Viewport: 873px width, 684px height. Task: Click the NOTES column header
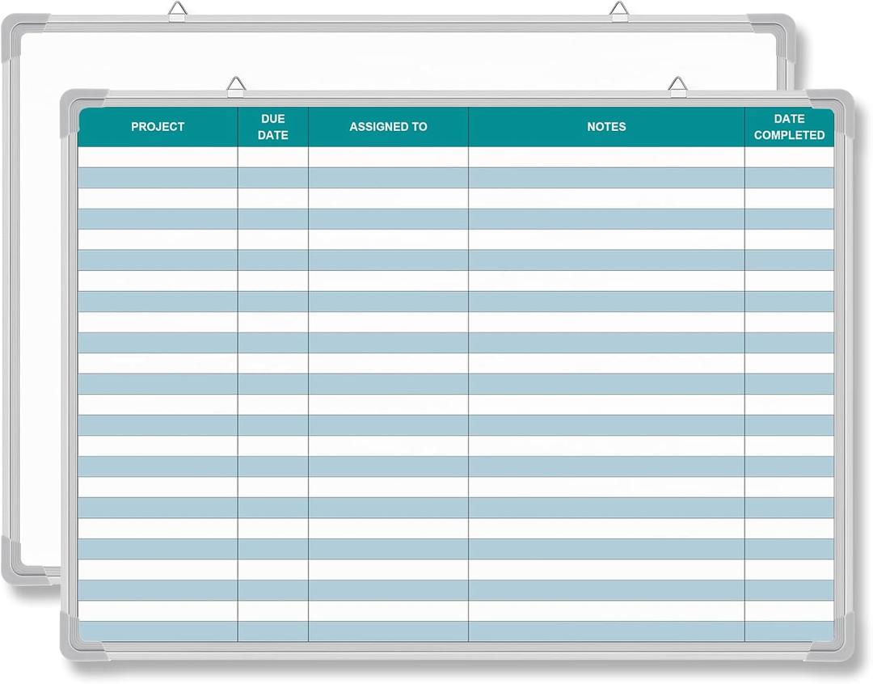606,127
